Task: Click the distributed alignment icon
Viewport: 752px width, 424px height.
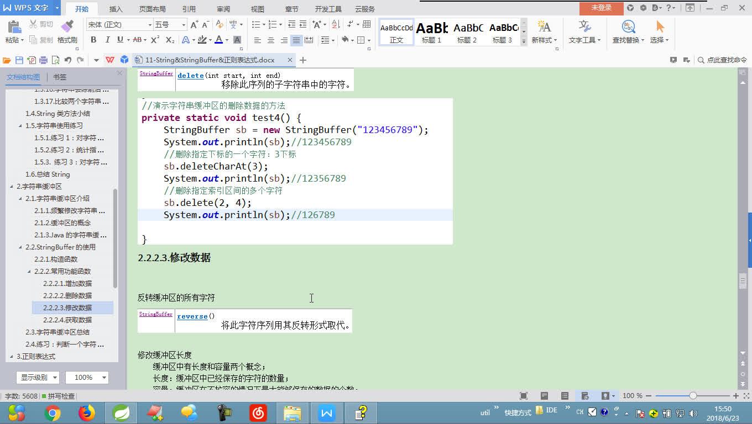Action: 309,40
